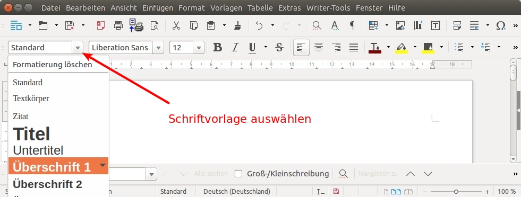Toggle formatting marks pilcrow icon
Screen dimensions: 521x197
(x=352, y=25)
